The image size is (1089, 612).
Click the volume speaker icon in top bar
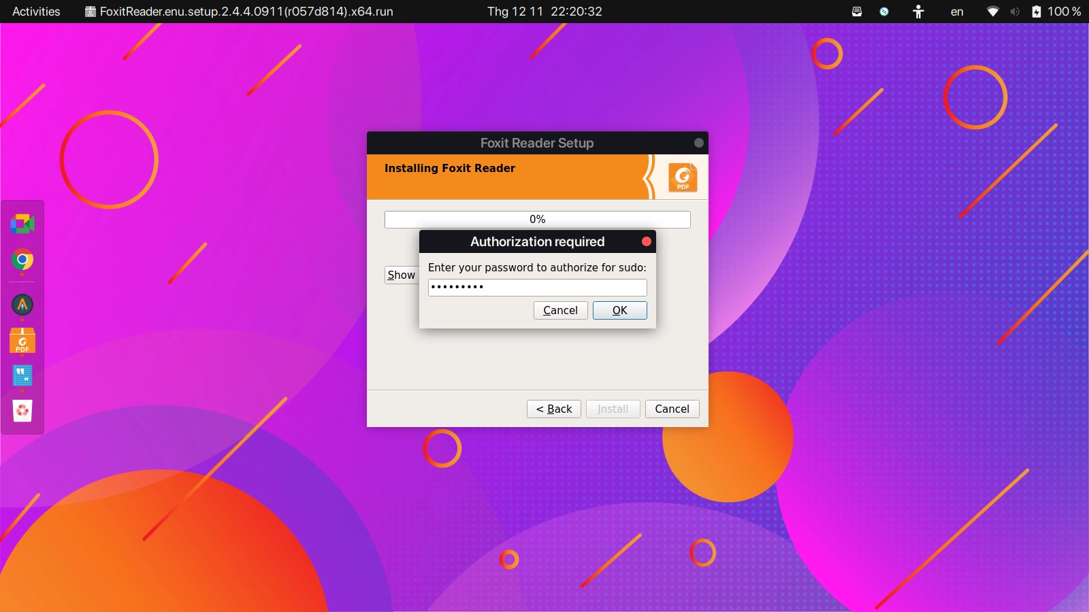pyautogui.click(x=1015, y=12)
